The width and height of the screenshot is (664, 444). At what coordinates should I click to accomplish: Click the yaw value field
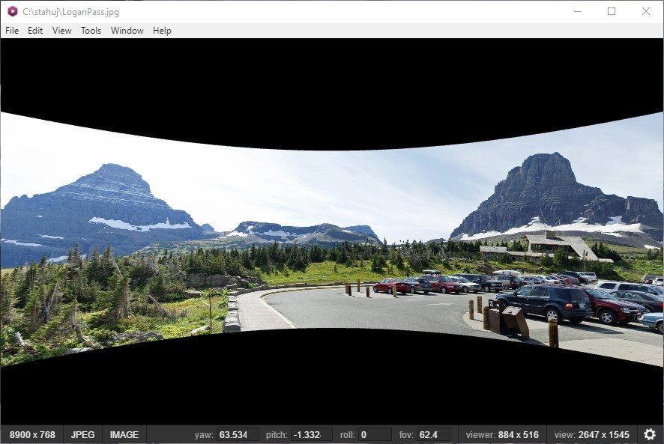[237, 435]
